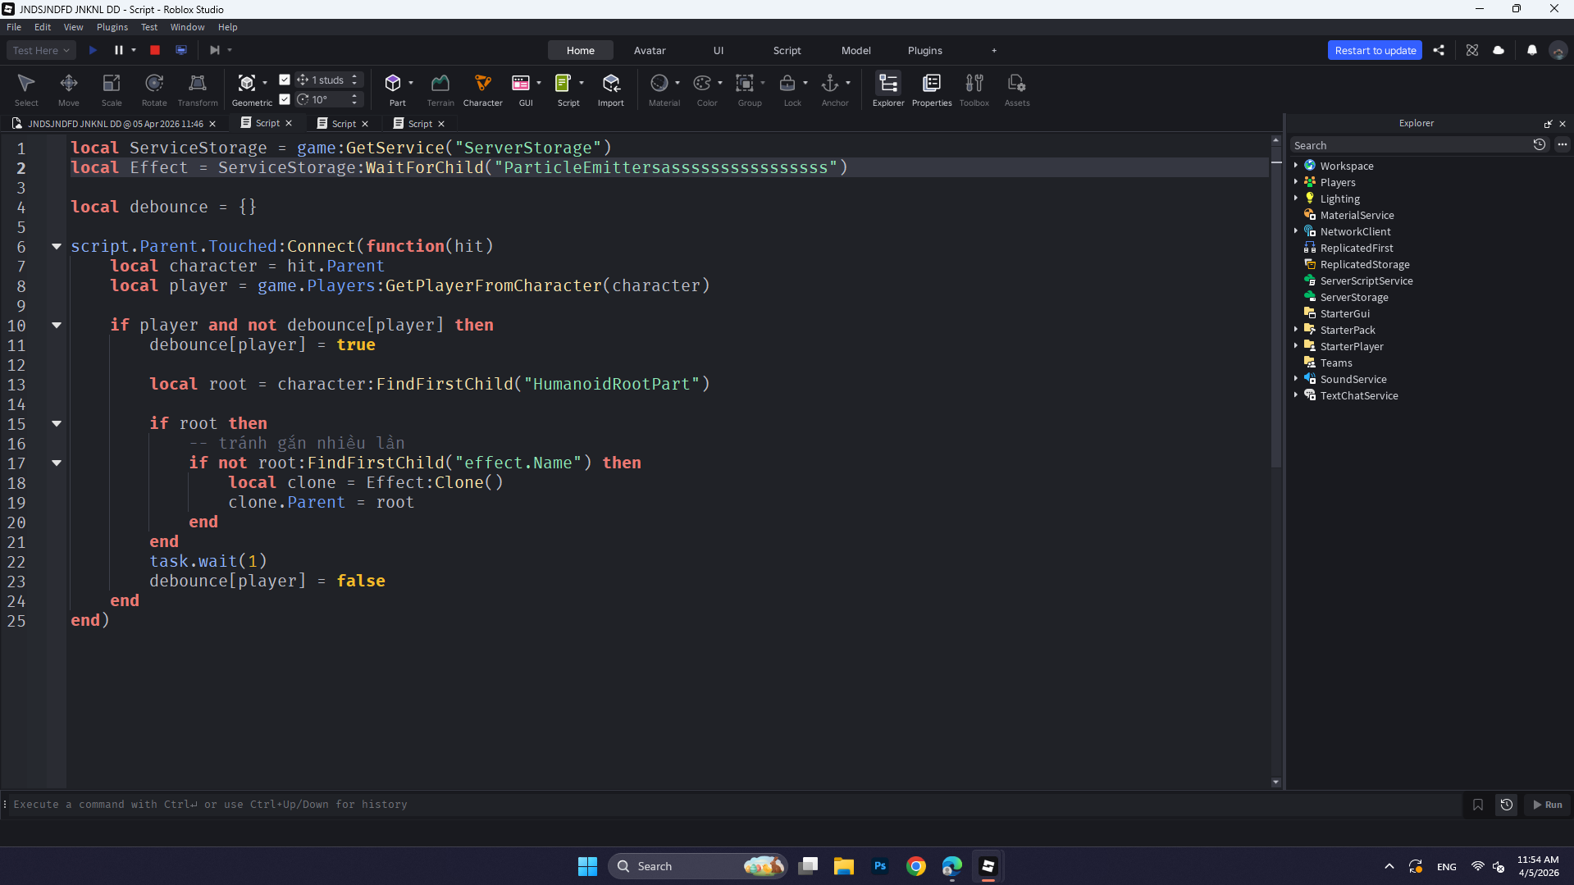1574x885 pixels.
Task: Open the Test Here mode dropdown
Action: (41, 50)
